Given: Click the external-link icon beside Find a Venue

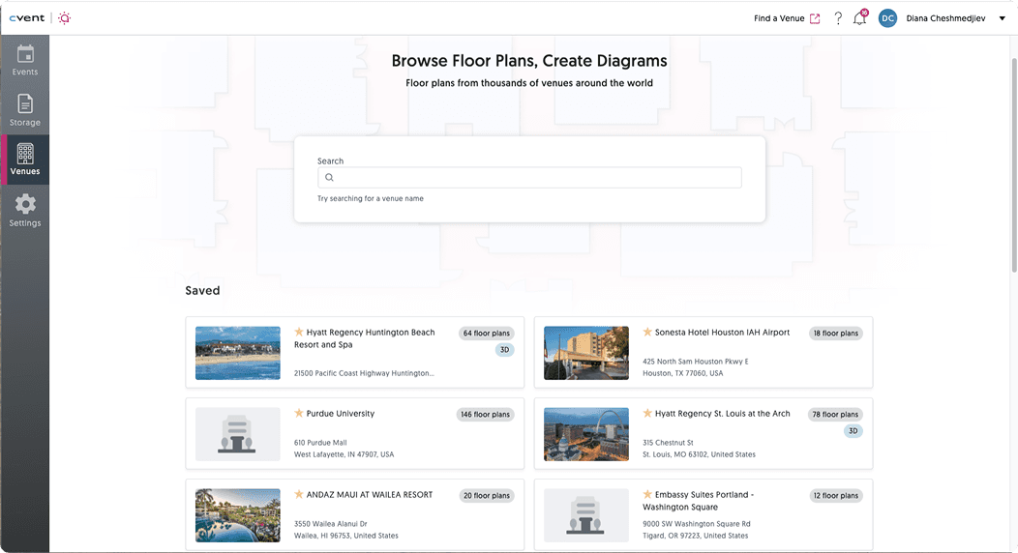Looking at the screenshot, I should (815, 18).
